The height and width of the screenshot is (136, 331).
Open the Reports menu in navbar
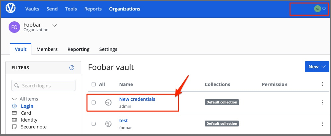click(93, 9)
